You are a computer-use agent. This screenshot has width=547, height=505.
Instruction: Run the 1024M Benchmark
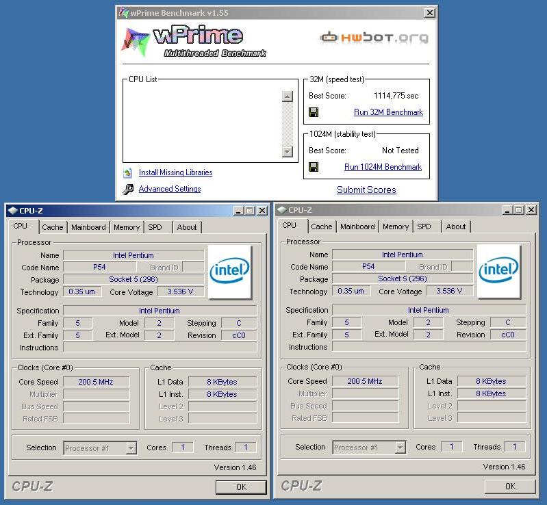pyautogui.click(x=383, y=167)
